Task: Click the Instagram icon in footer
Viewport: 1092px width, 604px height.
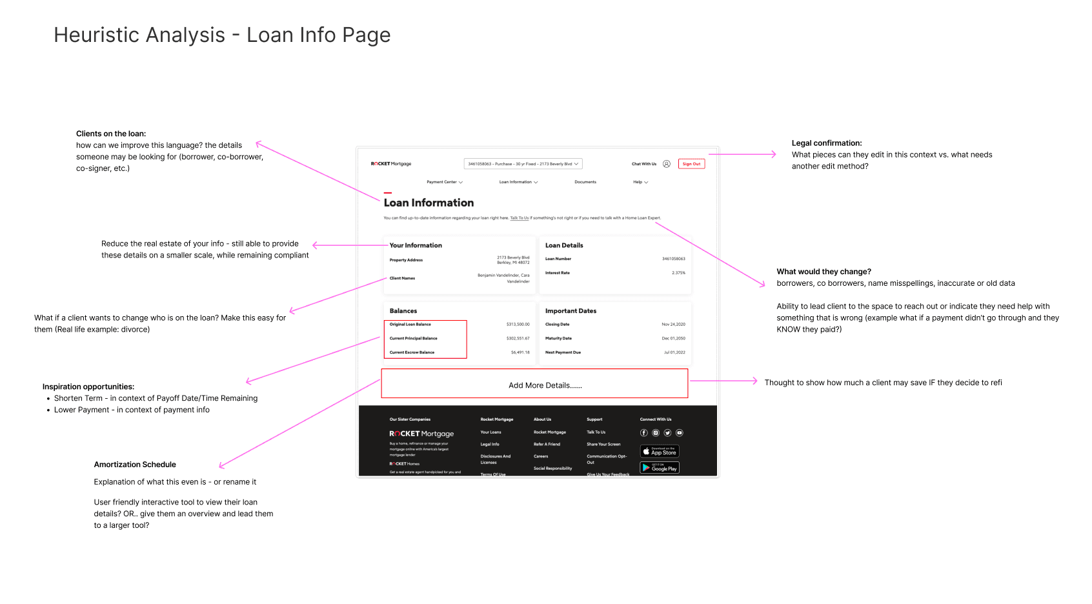Action: coord(656,433)
